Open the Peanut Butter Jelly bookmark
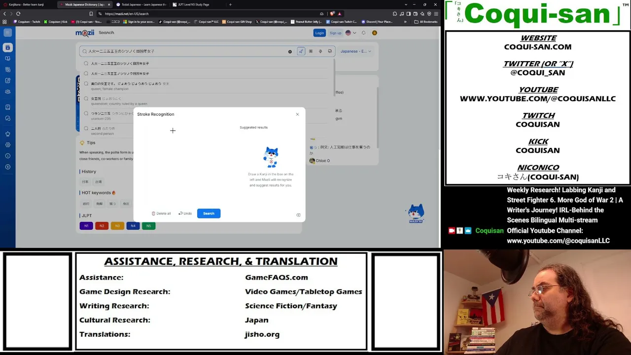Image resolution: width=631 pixels, height=355 pixels. click(306, 22)
